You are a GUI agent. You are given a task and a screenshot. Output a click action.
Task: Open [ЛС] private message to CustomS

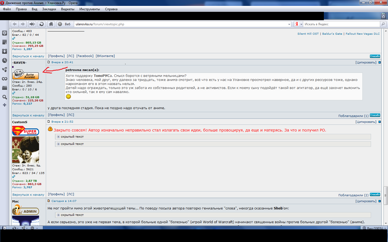pyautogui.click(x=70, y=194)
